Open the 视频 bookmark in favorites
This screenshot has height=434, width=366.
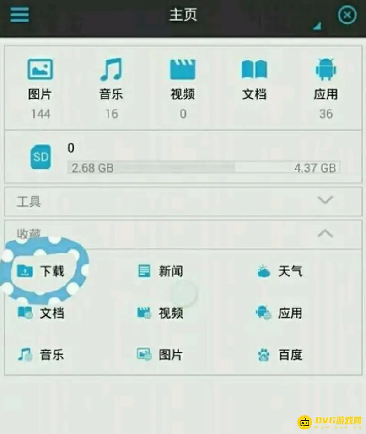(160, 313)
